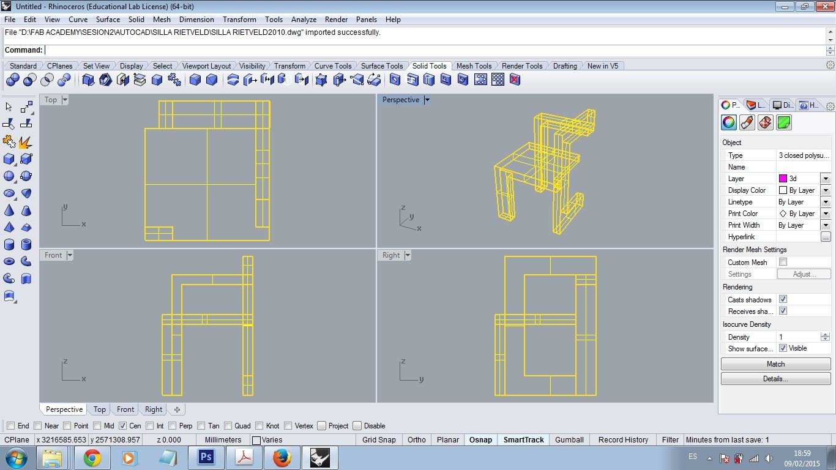
Task: Open the Front viewport title menu arrow
Action: click(x=70, y=255)
